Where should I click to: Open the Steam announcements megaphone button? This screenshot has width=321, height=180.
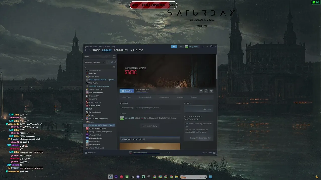pyautogui.click(x=174, y=47)
